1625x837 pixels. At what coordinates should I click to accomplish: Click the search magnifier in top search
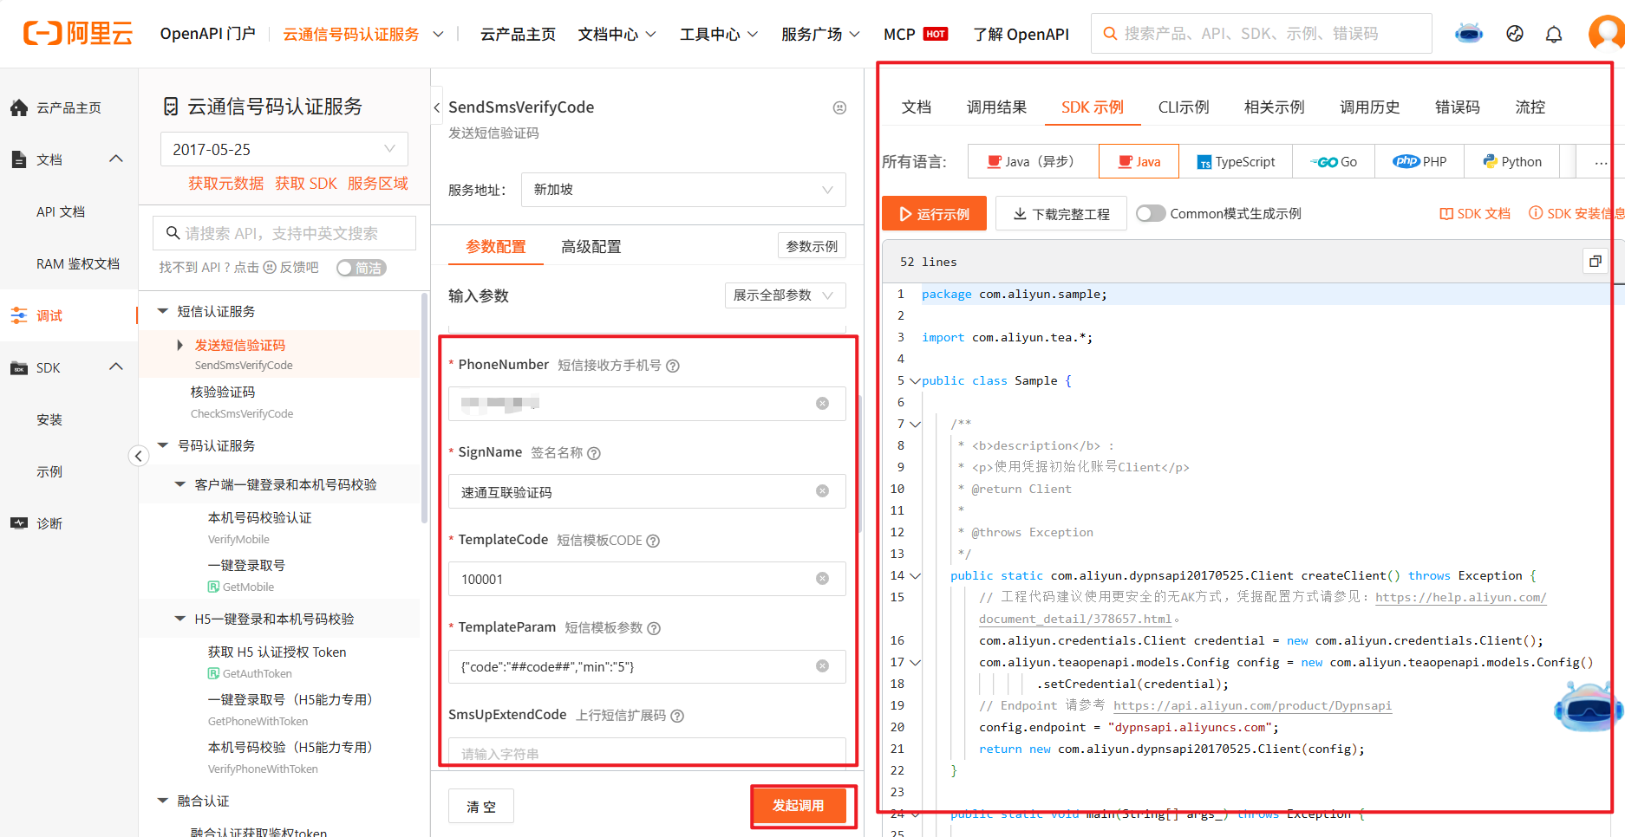click(1109, 34)
